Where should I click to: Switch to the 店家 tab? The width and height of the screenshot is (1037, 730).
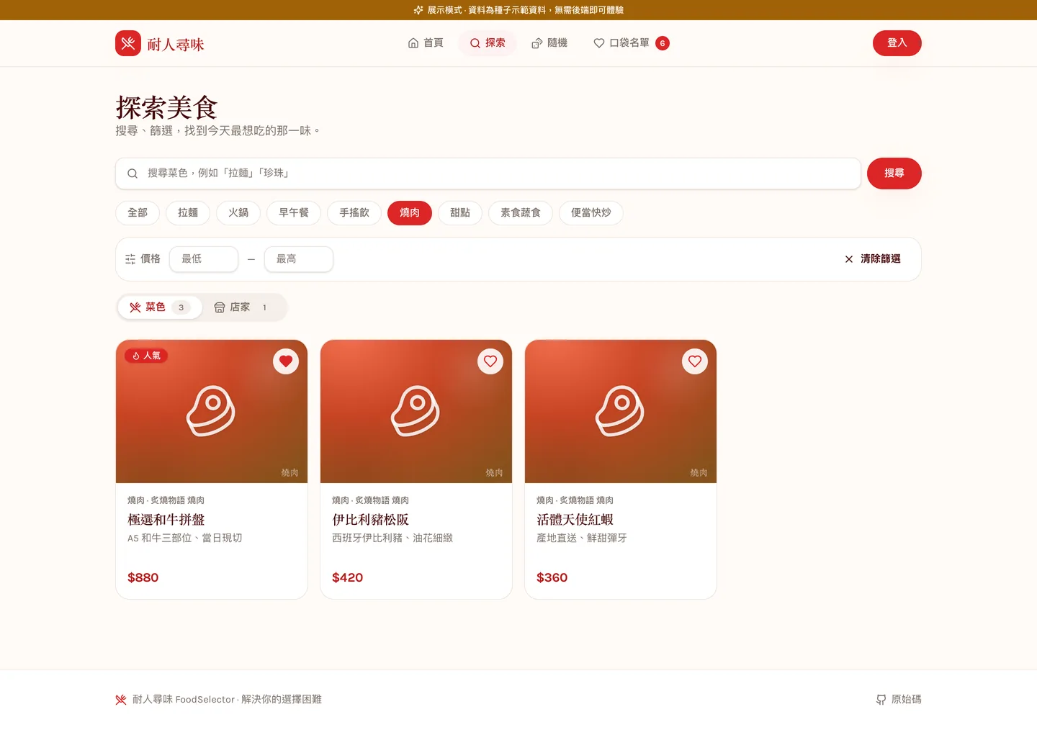coord(244,307)
